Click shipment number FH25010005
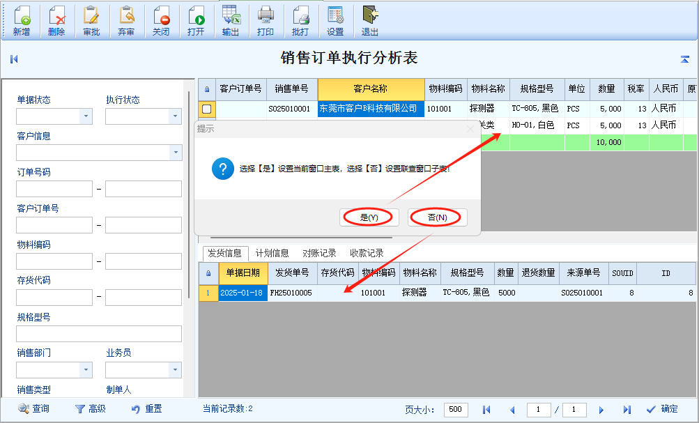Image resolution: width=699 pixels, height=423 pixels. pos(292,293)
